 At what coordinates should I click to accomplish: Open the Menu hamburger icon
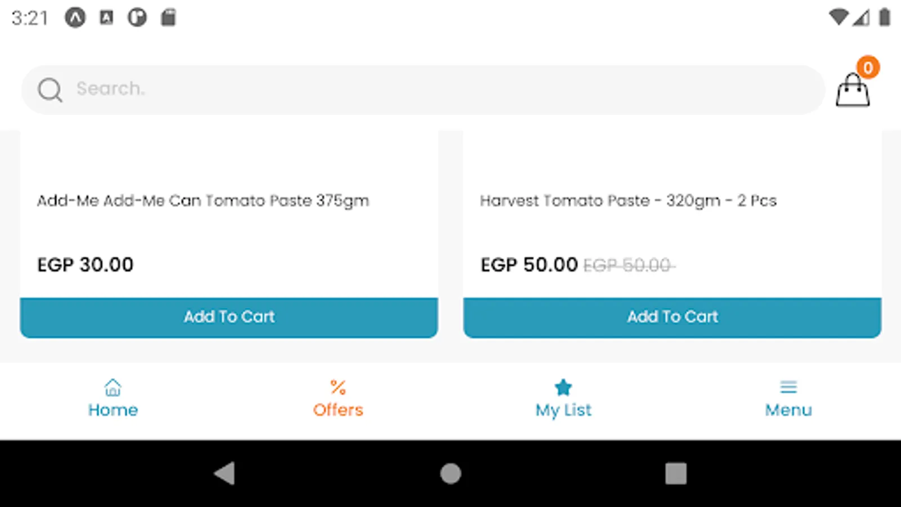[788, 387]
